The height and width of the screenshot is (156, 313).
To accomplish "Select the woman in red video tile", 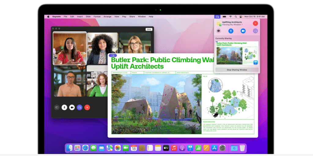I will (70, 48).
